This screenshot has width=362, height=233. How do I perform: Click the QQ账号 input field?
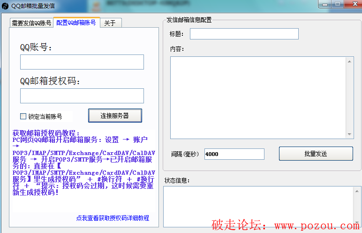[x=82, y=62]
